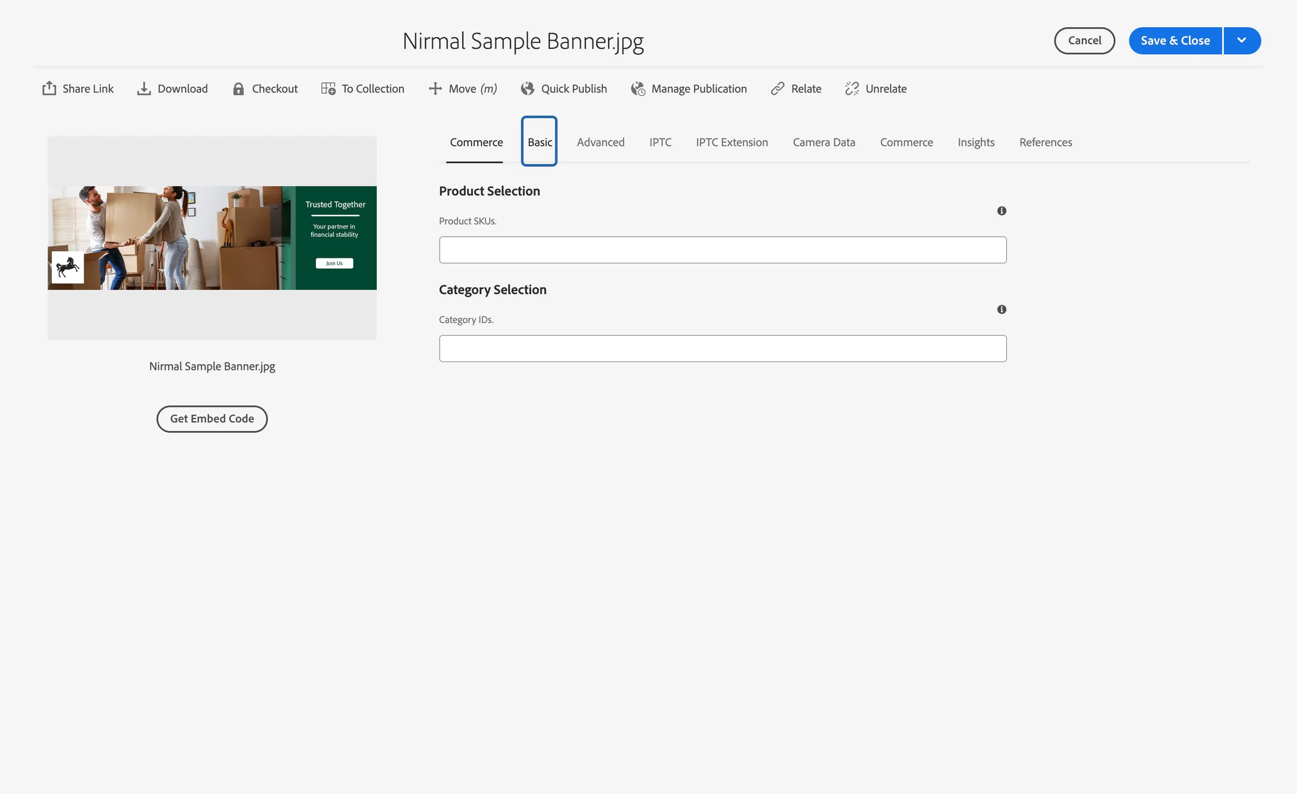The image size is (1297, 794).
Task: Click the Cancel button
Action: (1084, 40)
